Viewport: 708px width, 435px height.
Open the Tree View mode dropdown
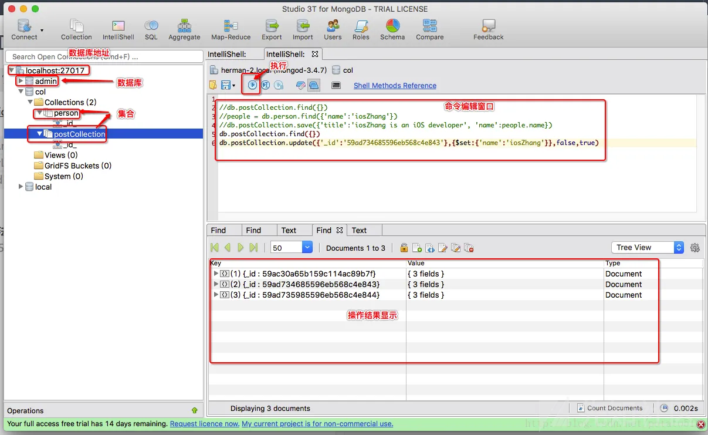pos(648,247)
